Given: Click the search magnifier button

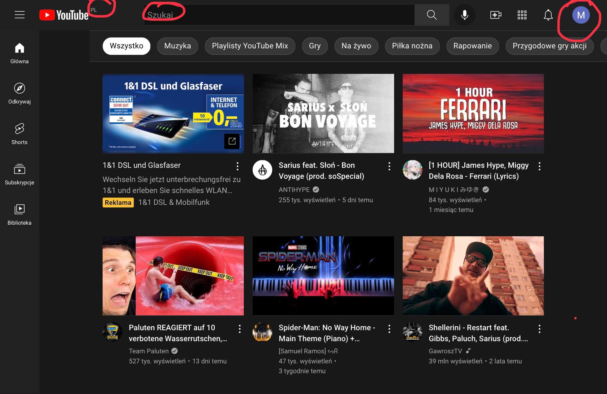Looking at the screenshot, I should click(432, 15).
